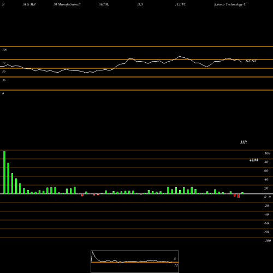This screenshot has width=273, height=273.
Task: Click the 'SI MunafaSutraR' header text
Action: [x=67, y=4]
